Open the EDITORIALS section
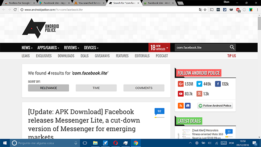261x147 pixels. click(x=142, y=56)
